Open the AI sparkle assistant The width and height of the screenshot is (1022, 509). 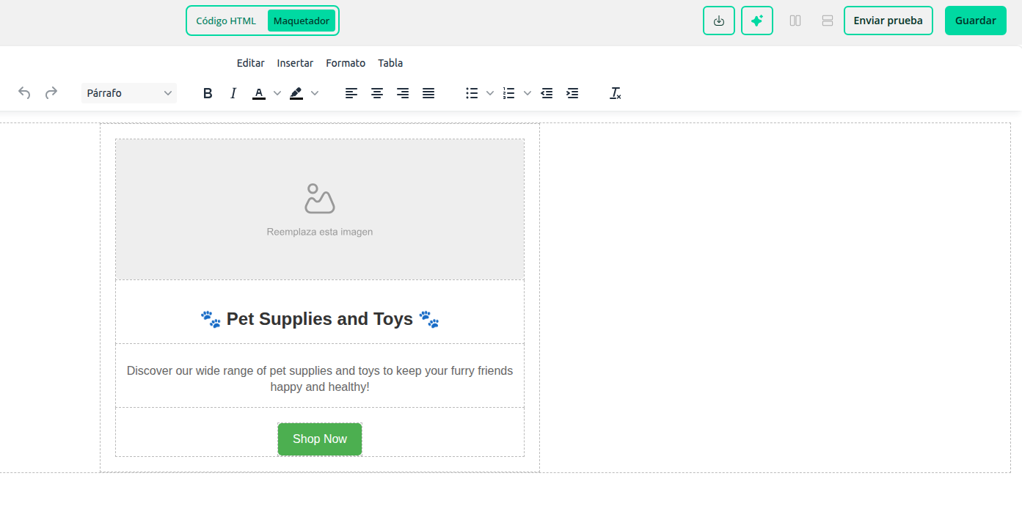pyautogui.click(x=757, y=21)
